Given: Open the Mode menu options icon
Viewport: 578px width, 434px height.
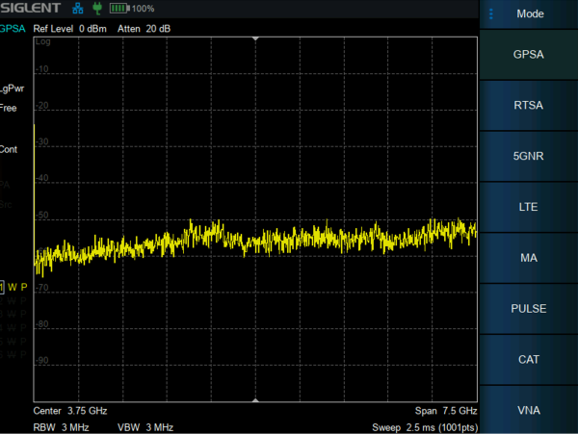Looking at the screenshot, I should click(491, 14).
